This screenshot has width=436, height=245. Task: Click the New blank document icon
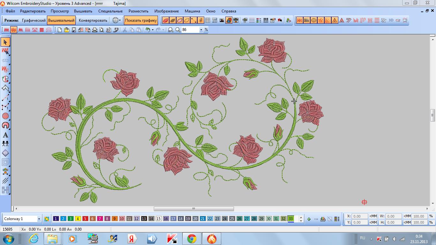tap(60, 30)
